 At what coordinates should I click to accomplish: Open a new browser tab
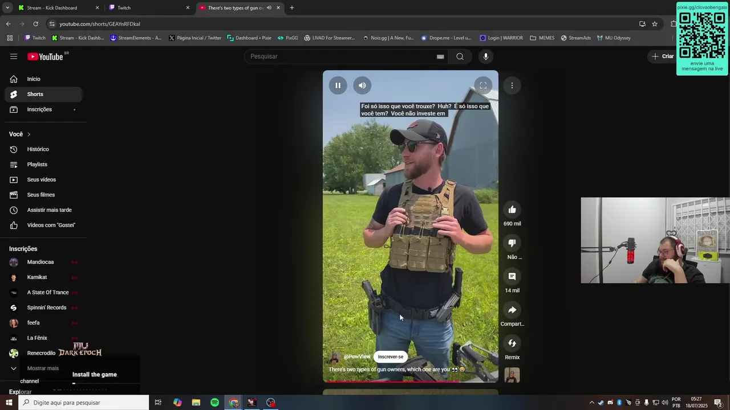(x=292, y=8)
